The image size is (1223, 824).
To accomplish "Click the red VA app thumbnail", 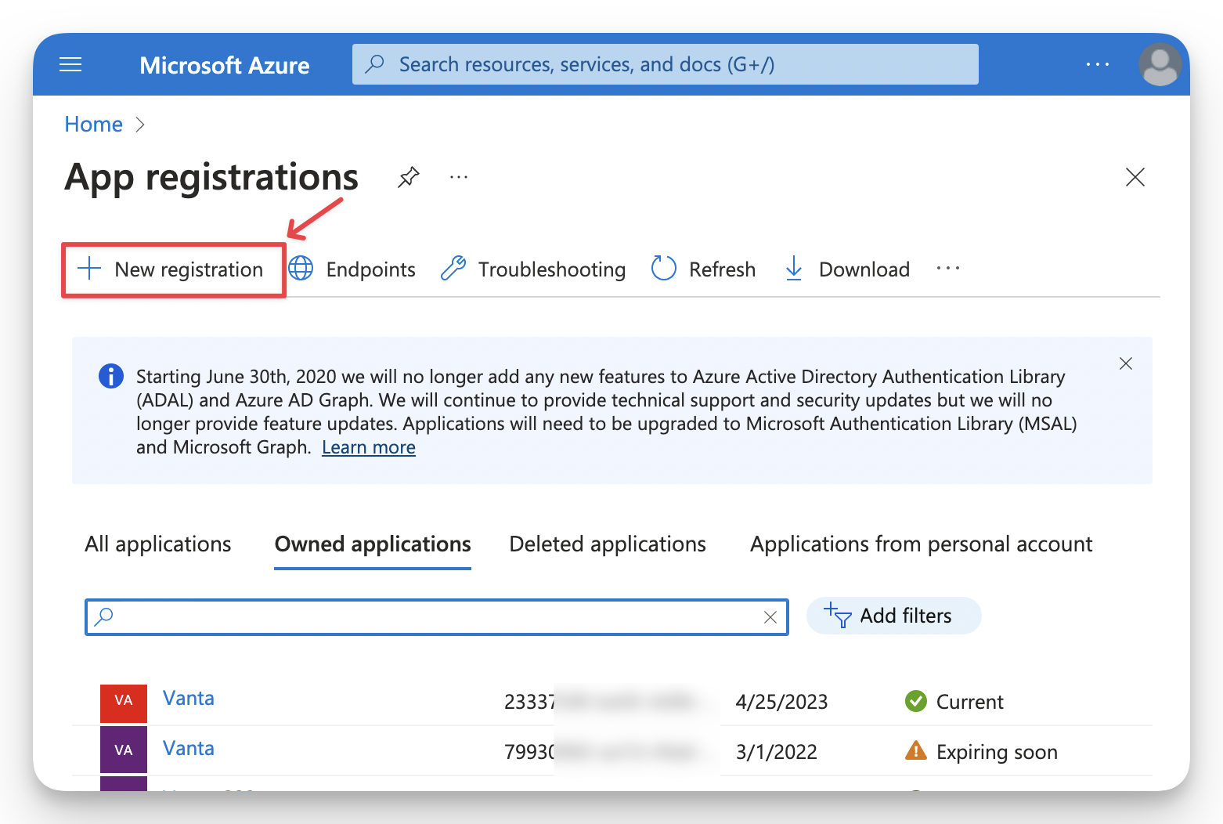I will 124,702.
